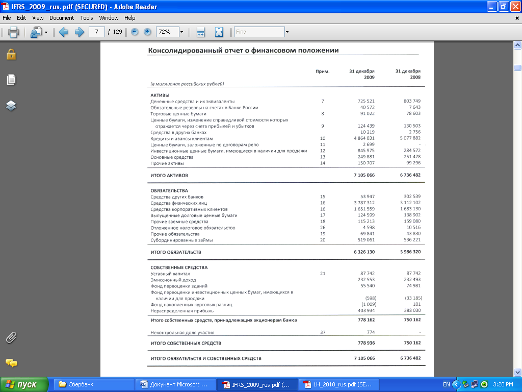Screen dimensions: 522x392
Task: Click the security lock icon in sidebar
Action: (x=11, y=54)
